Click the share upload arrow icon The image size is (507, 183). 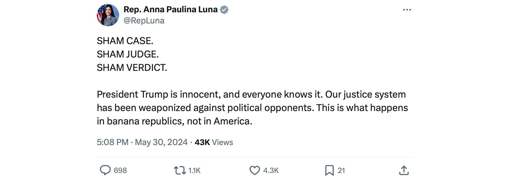[404, 170]
